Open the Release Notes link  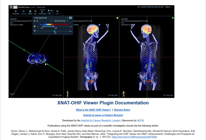click(x=122, y=110)
